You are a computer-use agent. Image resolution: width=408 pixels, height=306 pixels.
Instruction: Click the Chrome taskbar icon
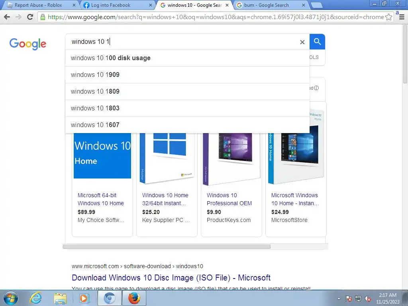[110, 298]
